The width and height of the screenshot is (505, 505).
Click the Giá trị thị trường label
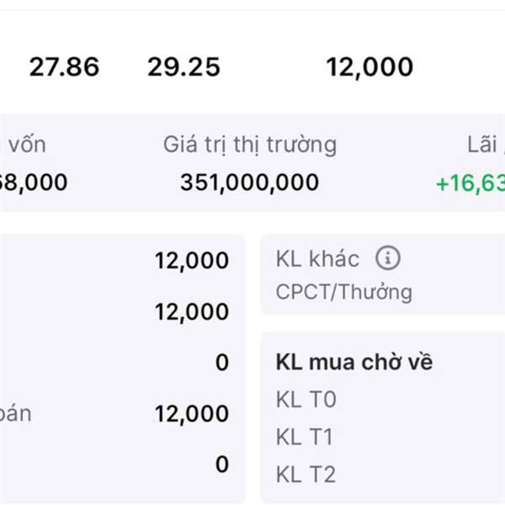[x=249, y=145]
